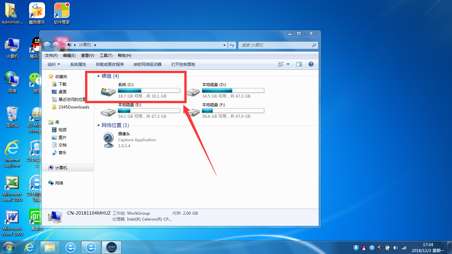
Task: Open the Tools (T) menu
Action: click(106, 56)
